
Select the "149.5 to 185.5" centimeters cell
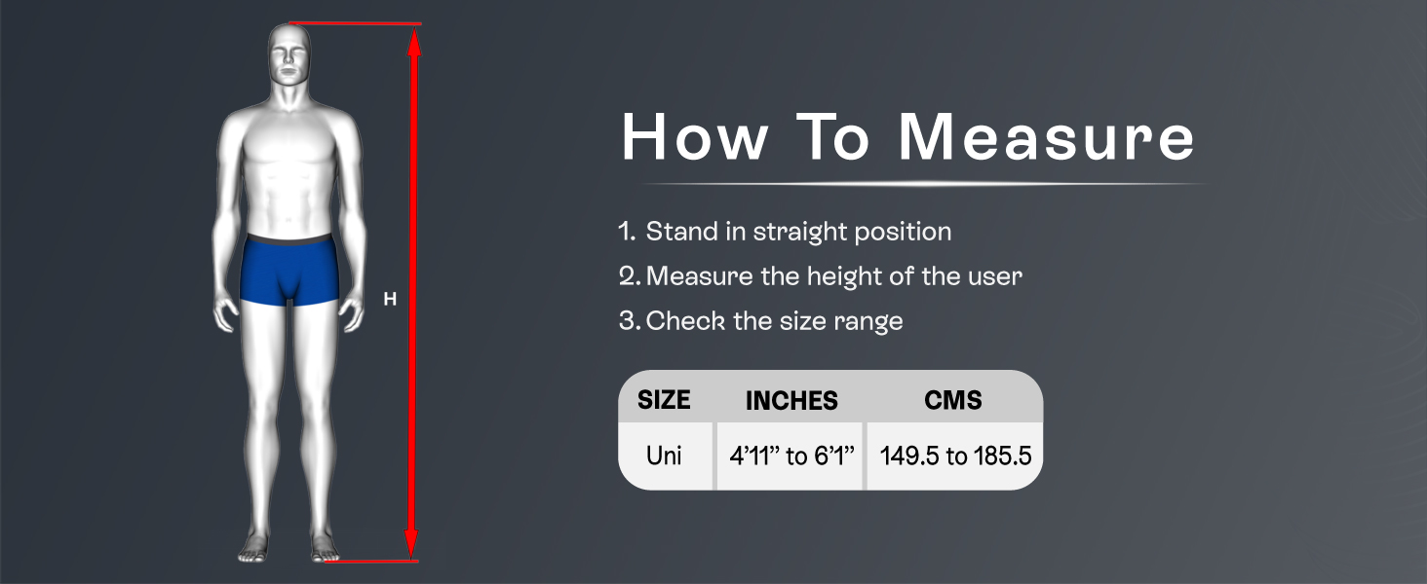(955, 456)
